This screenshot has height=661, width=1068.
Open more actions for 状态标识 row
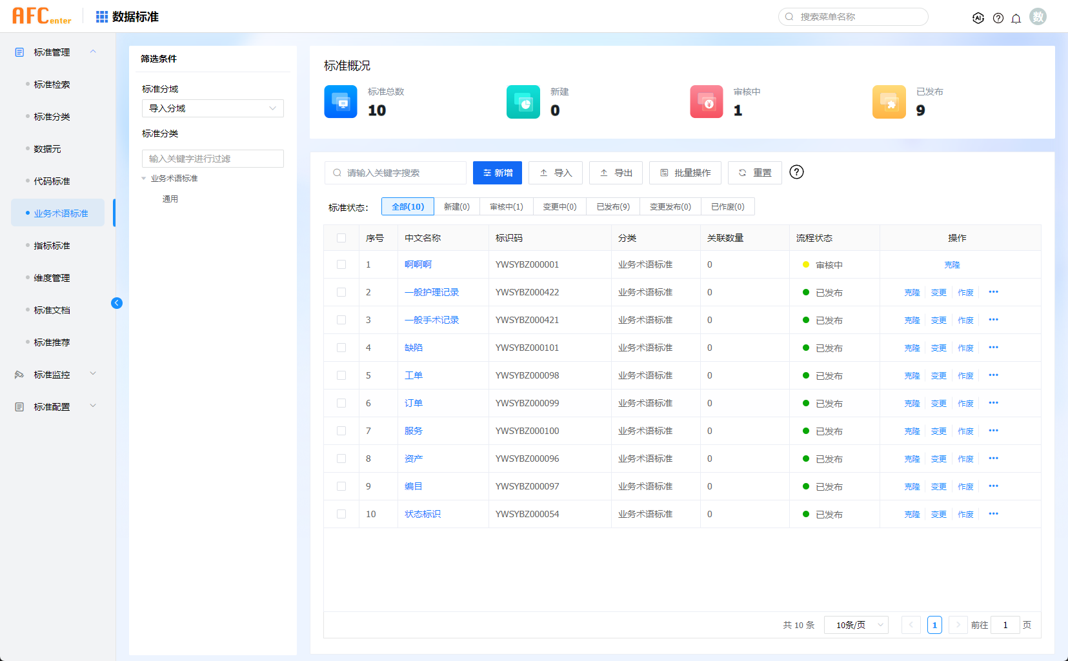click(994, 514)
